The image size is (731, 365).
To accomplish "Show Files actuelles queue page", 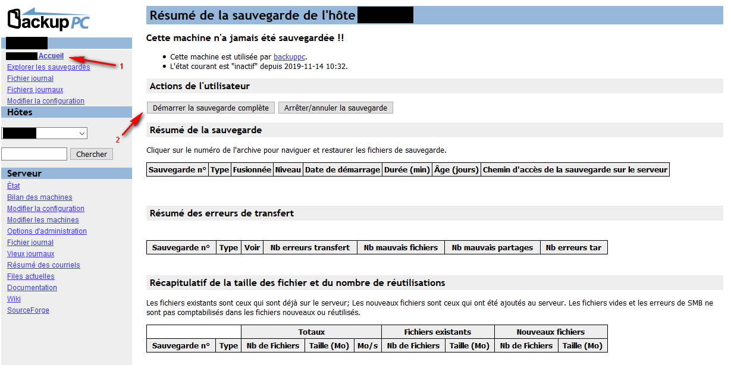I will coord(31,276).
